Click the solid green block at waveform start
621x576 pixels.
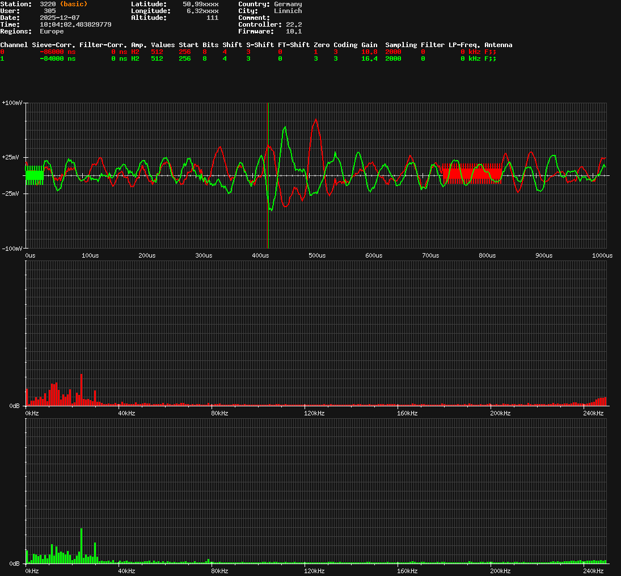point(34,175)
